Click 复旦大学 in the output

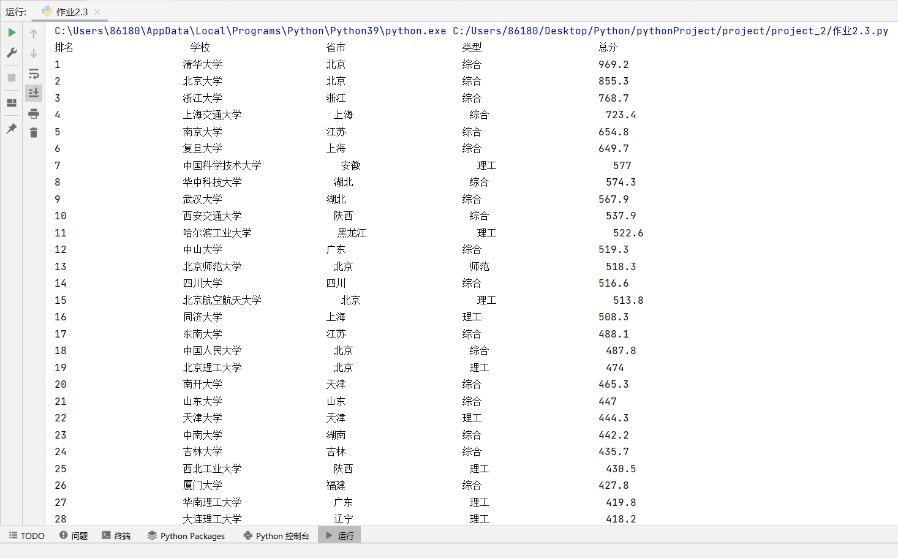[202, 148]
